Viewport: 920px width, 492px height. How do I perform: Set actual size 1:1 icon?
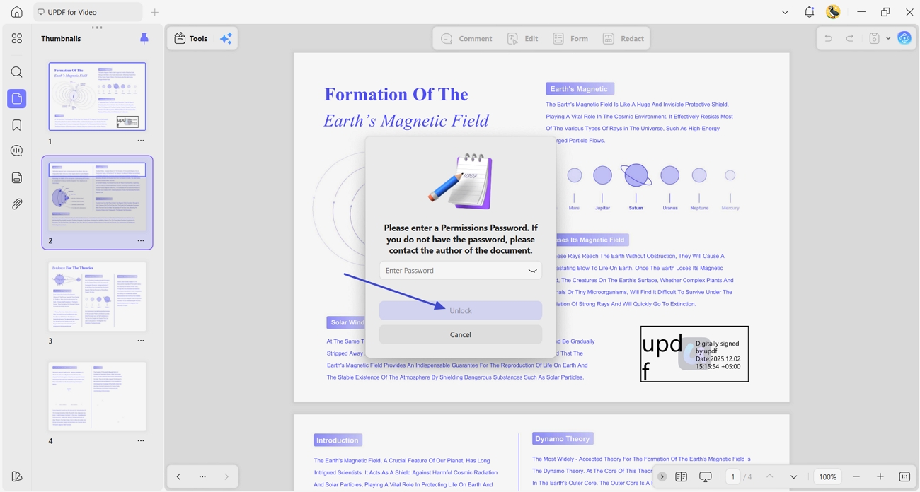(904, 477)
